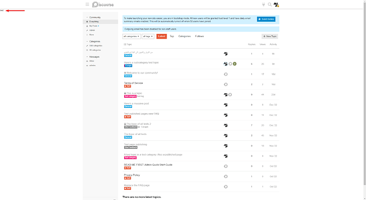
Task: Select the Latest tab
Action: click(162, 37)
